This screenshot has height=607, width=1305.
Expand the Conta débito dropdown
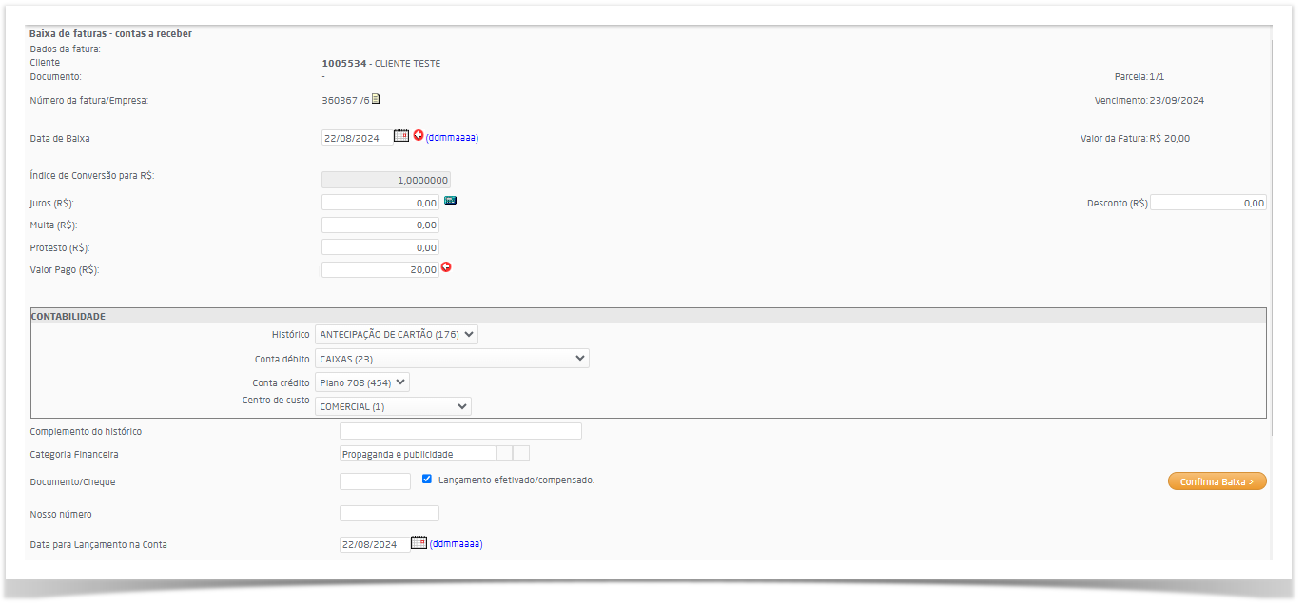[452, 359]
